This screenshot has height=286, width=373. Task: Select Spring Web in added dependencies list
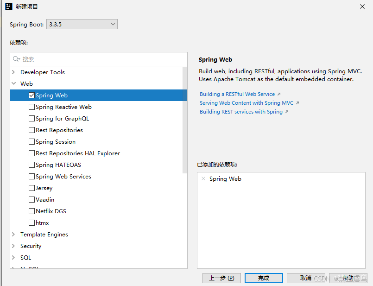pos(225,178)
